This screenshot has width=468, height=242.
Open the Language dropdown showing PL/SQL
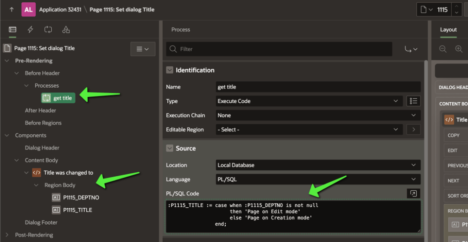(318, 179)
